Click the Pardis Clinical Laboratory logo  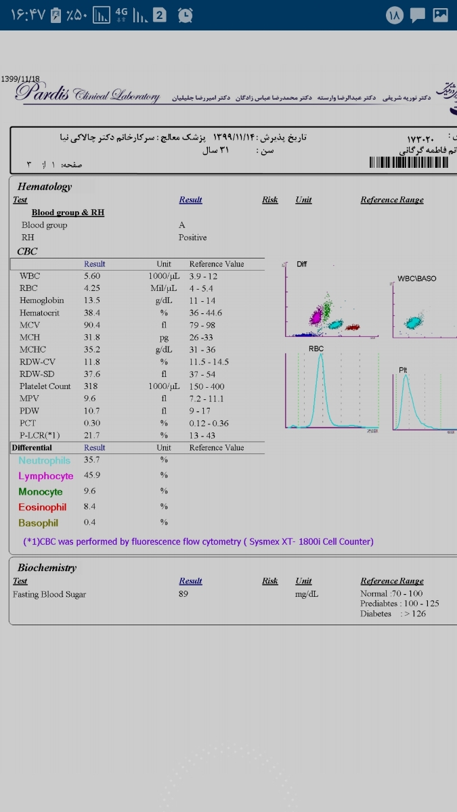pos(87,94)
